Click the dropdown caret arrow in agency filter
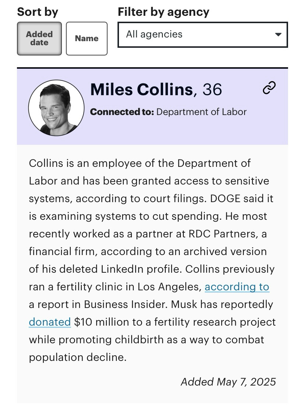305x405 pixels. 278,34
